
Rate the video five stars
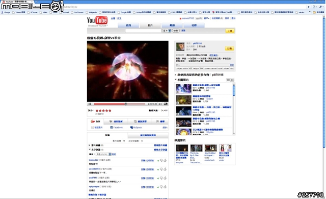pyautogui.click(x=110, y=111)
